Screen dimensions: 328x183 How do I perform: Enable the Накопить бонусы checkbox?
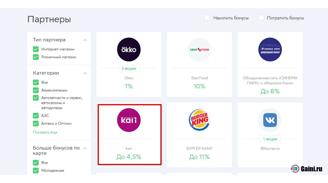click(207, 18)
